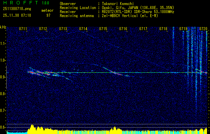
Task: Click the kHz axis unit label
Action: click(x=3, y=27)
